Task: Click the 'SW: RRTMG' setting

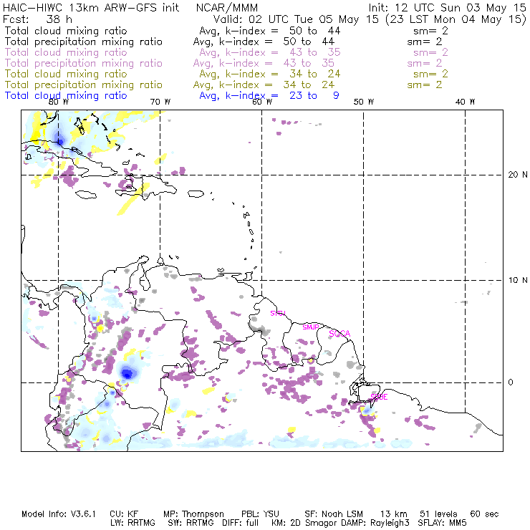Action: pyautogui.click(x=191, y=523)
